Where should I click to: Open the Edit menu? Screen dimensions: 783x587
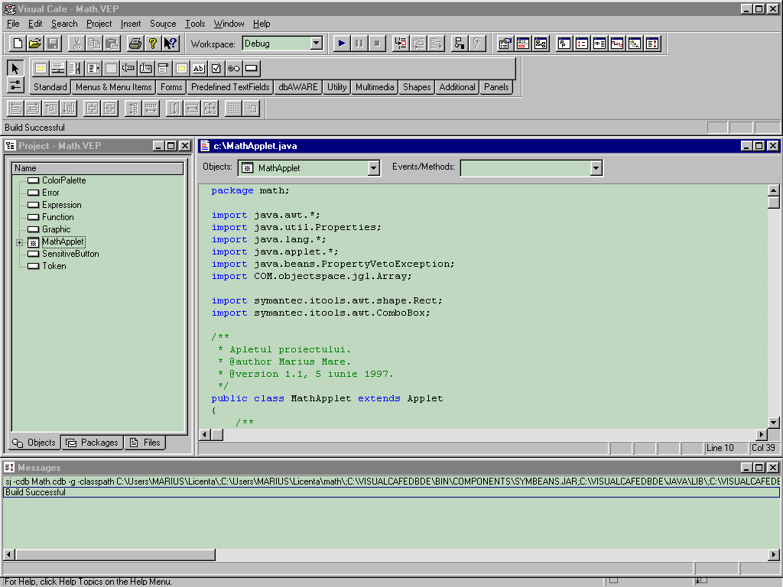coord(35,24)
